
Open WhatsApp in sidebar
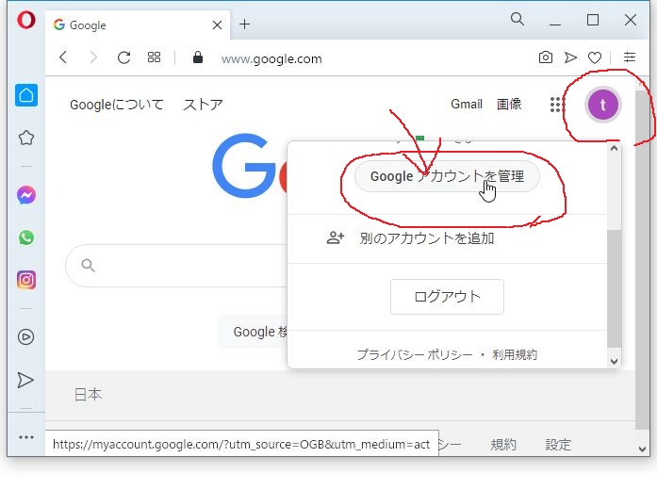tap(26, 237)
